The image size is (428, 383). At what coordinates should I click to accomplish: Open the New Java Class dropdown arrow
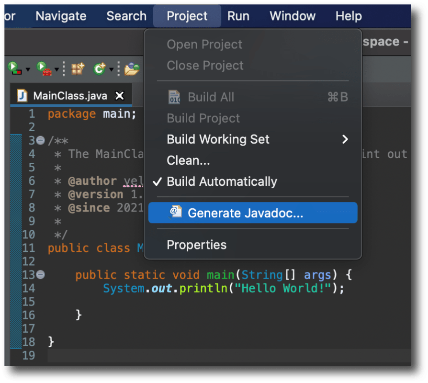(111, 68)
